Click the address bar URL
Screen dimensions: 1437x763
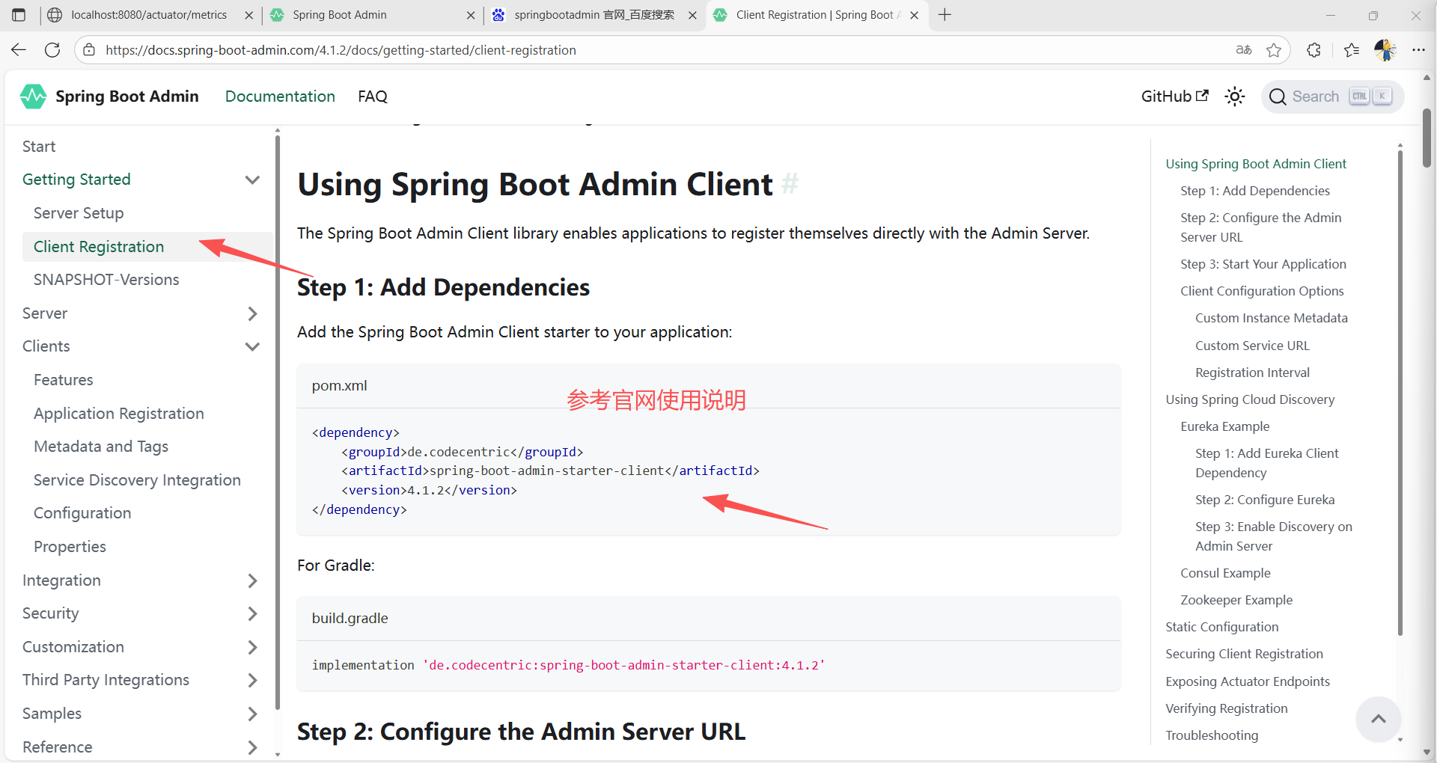341,50
